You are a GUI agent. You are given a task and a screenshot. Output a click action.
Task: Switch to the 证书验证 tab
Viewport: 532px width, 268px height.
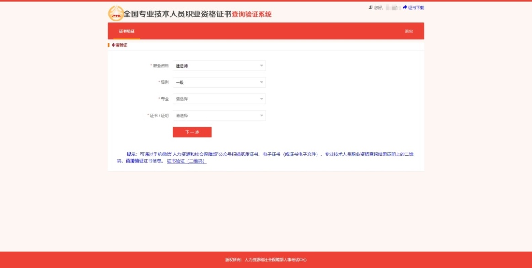pos(127,31)
